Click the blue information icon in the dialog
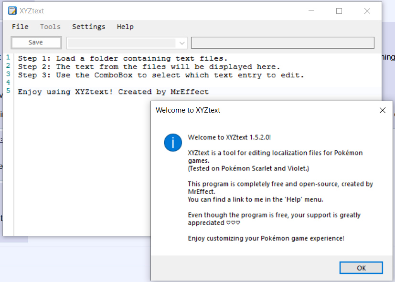395x282 pixels. coord(172,142)
